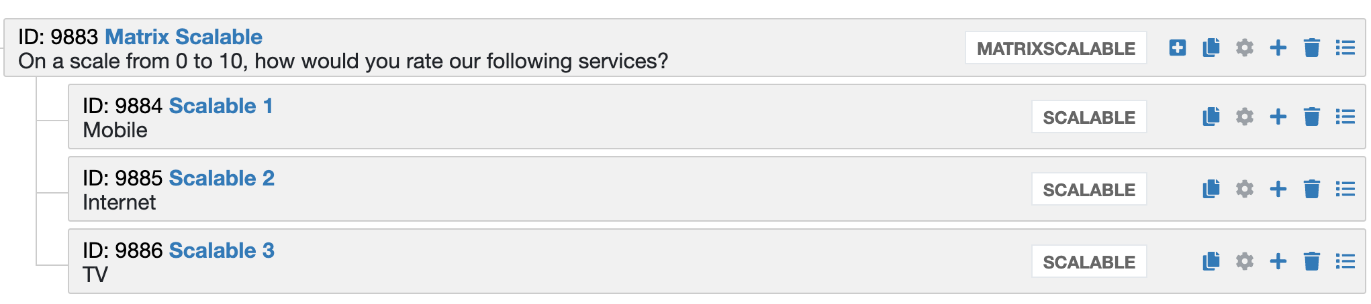Open list icon for Scalable 2 Internet
The height and width of the screenshot is (304, 1371).
(1345, 189)
